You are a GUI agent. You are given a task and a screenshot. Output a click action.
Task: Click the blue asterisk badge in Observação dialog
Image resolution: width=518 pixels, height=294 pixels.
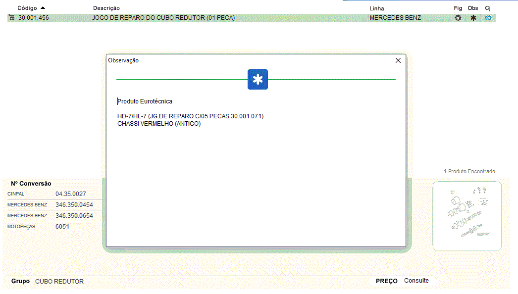click(x=258, y=80)
